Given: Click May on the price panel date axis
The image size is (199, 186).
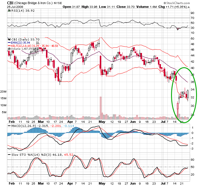Looking at the screenshot, I should click(102, 122).
